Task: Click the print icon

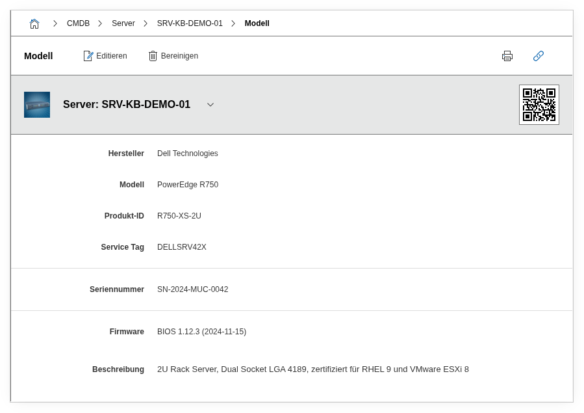Action: click(507, 56)
